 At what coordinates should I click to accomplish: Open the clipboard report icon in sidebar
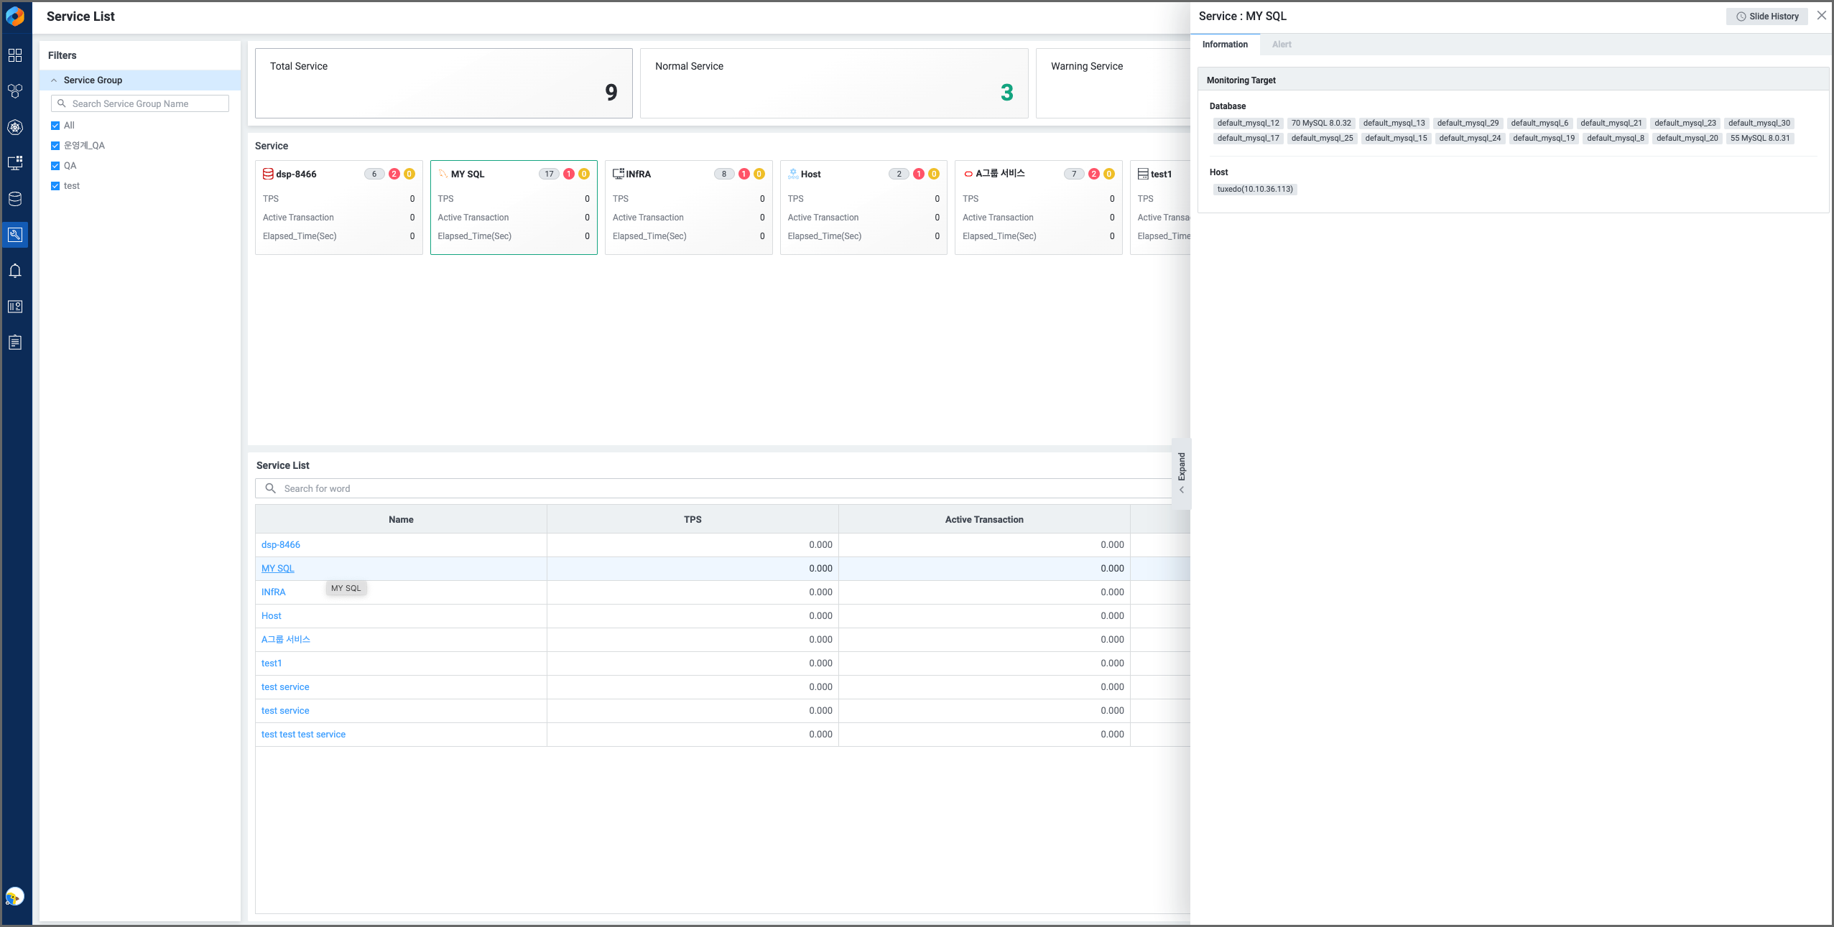pyautogui.click(x=15, y=343)
